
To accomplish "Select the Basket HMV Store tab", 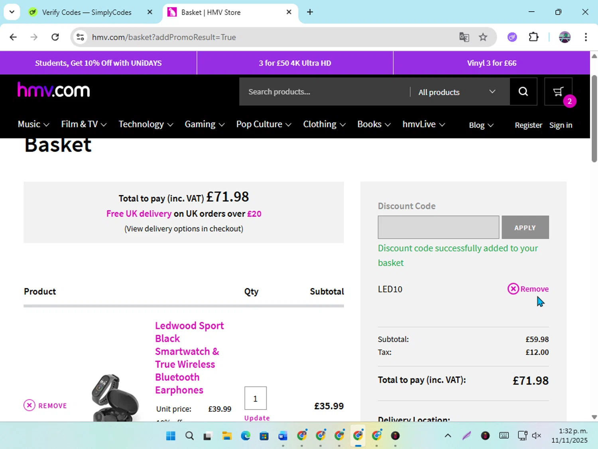I will tap(230, 12).
